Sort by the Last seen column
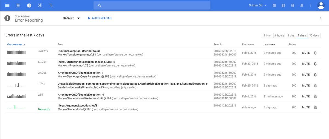This screenshot has width=329, height=139. click(x=269, y=45)
